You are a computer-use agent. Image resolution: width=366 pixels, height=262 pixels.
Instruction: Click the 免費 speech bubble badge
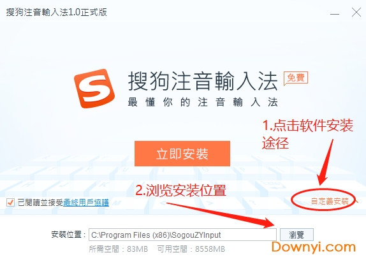pos(296,78)
